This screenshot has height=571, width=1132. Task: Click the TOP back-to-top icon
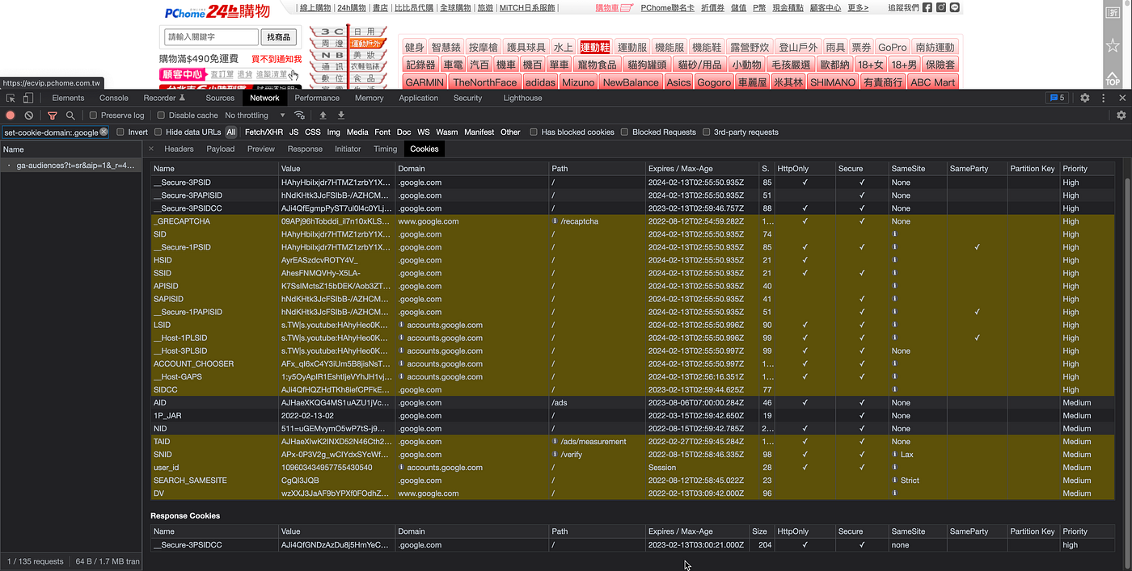click(x=1113, y=78)
